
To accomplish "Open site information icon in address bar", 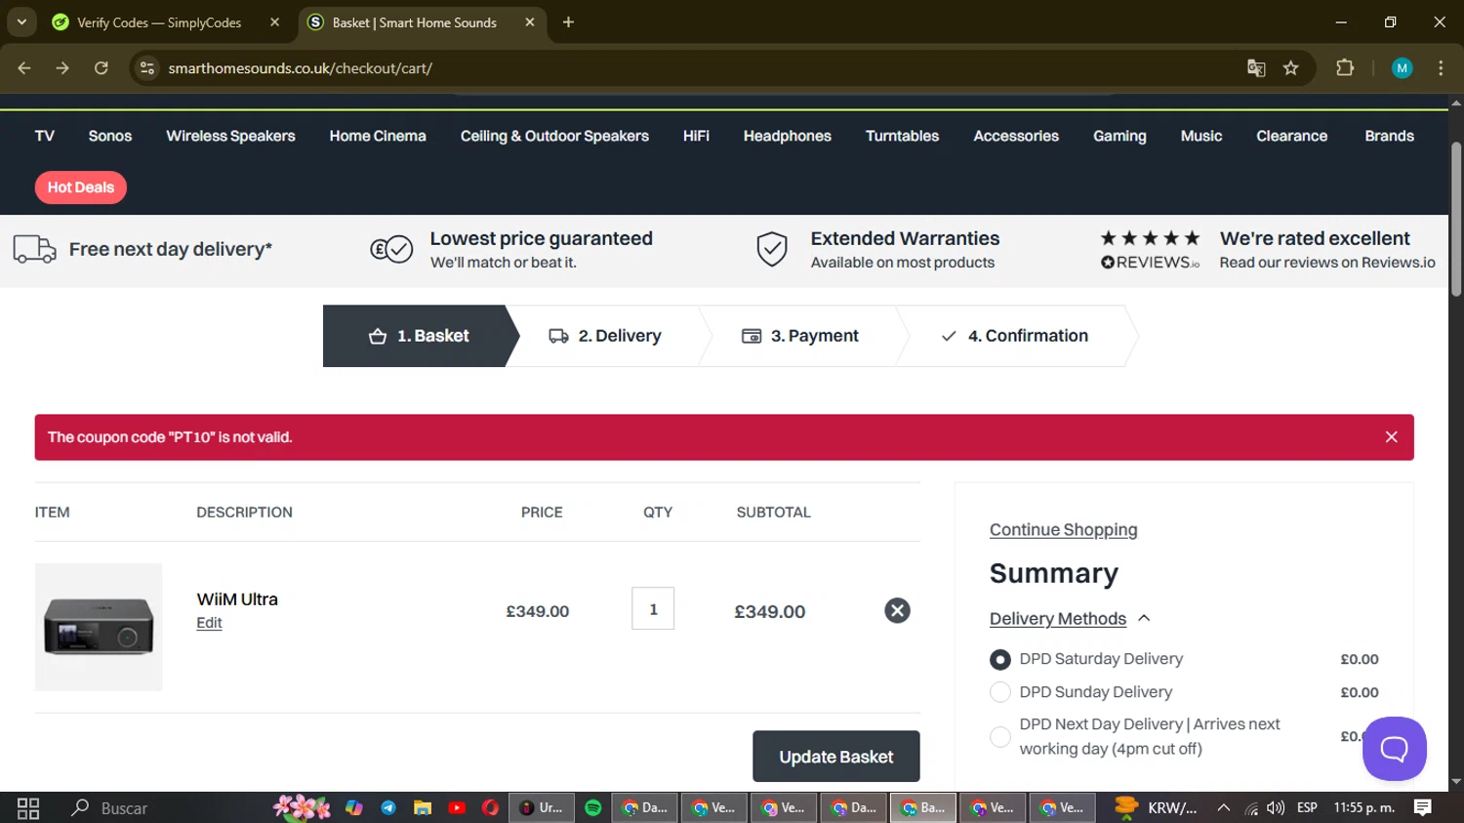I will coord(147,68).
